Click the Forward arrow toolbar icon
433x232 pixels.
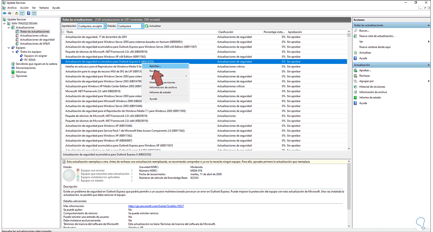tap(10, 13)
